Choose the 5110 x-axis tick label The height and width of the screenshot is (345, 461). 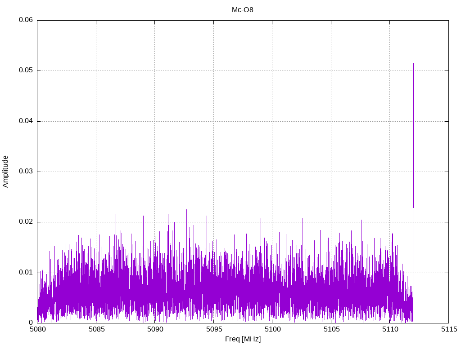pyautogui.click(x=390, y=329)
